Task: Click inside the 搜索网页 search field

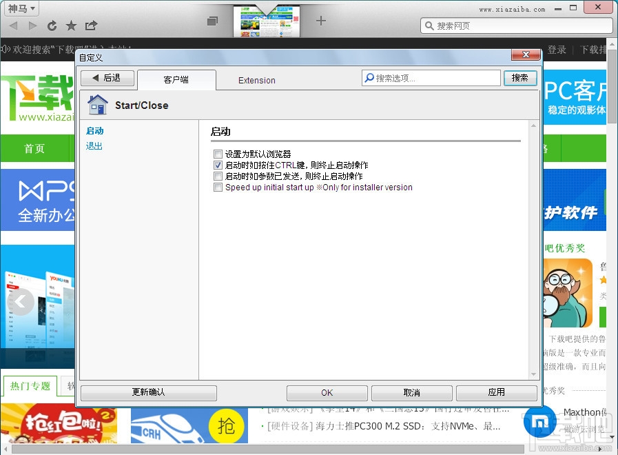Action: [510, 25]
